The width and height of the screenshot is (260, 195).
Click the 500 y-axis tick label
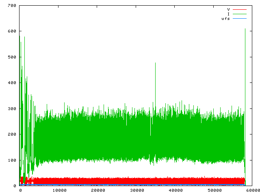pyautogui.click(x=11, y=57)
